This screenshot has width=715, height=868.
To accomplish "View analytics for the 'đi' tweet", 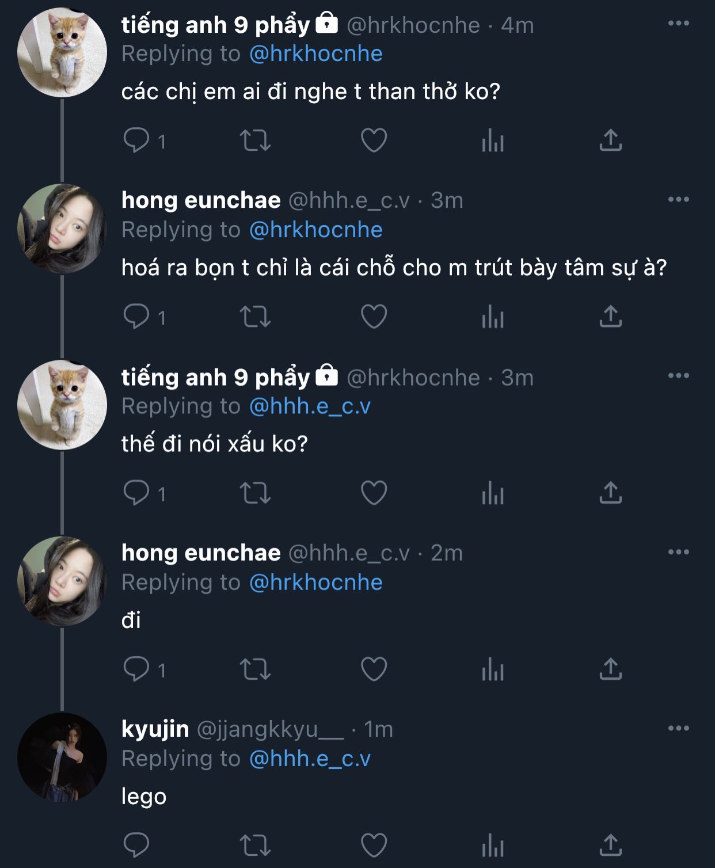I will [x=493, y=669].
